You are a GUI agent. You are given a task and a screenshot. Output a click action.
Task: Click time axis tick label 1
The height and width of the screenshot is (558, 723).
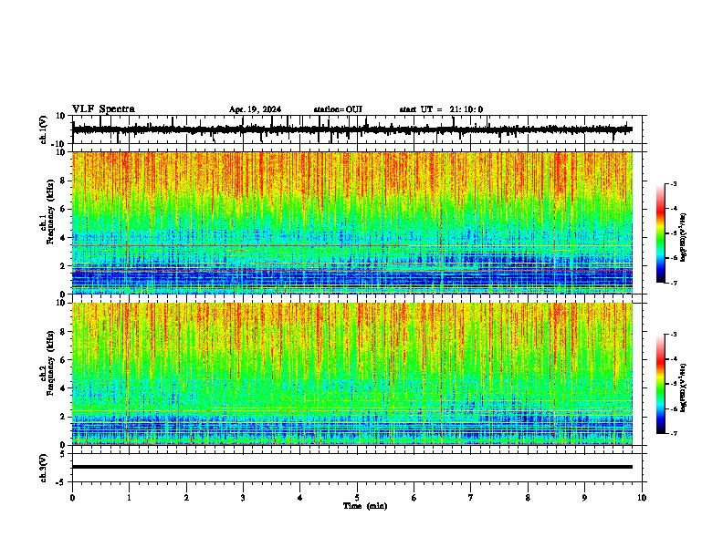click(x=129, y=498)
